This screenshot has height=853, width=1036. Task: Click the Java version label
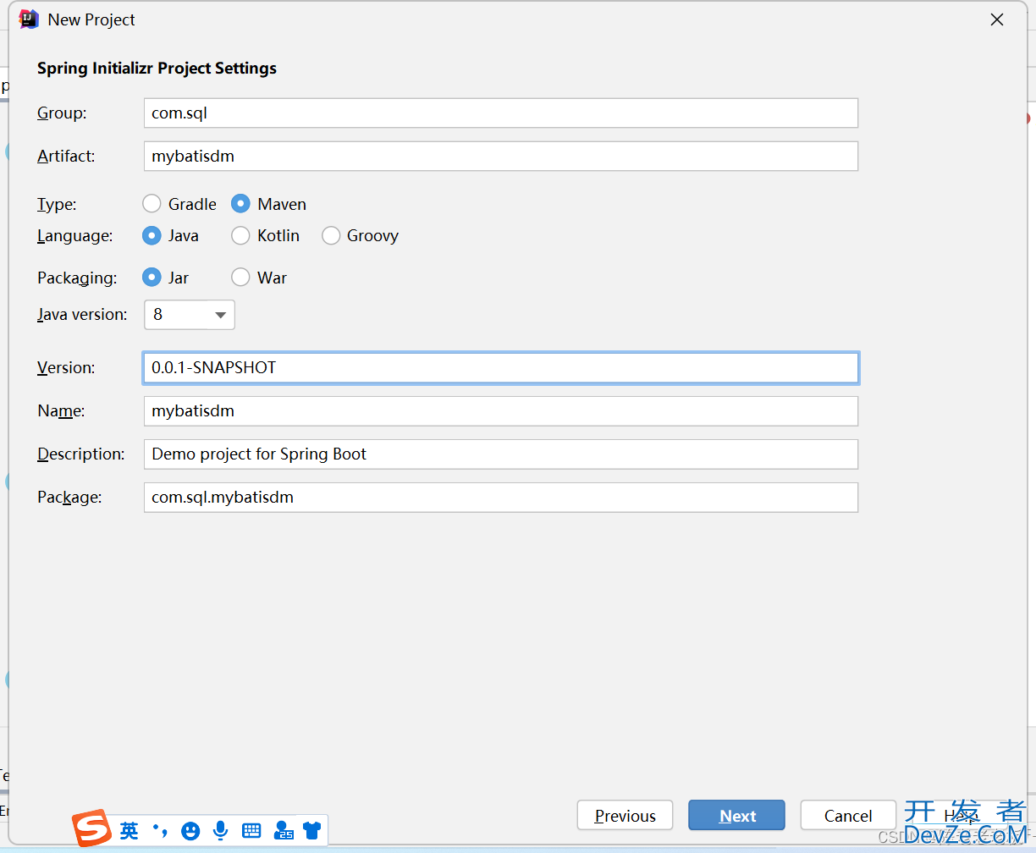[x=82, y=315]
